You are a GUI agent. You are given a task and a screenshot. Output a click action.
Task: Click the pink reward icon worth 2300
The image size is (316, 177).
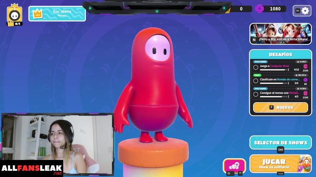point(305,66)
